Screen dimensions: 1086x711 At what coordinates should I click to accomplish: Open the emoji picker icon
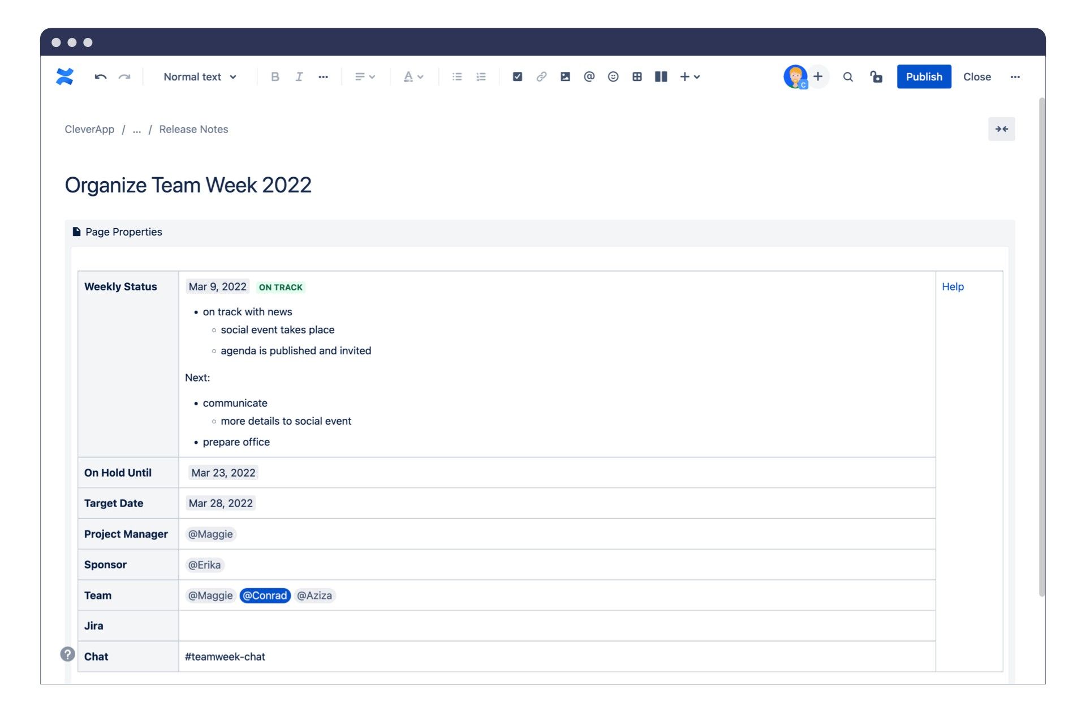(x=613, y=77)
